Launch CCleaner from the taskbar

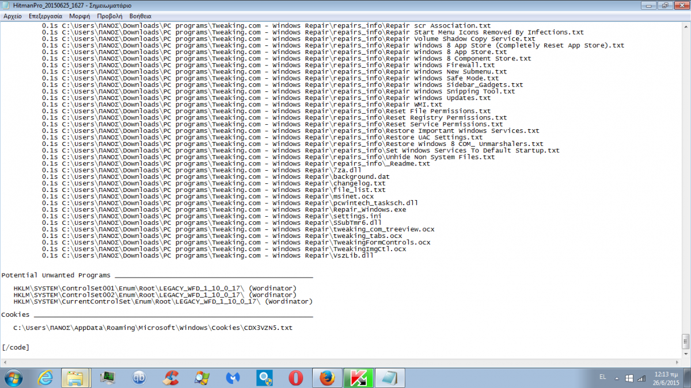coord(169,378)
